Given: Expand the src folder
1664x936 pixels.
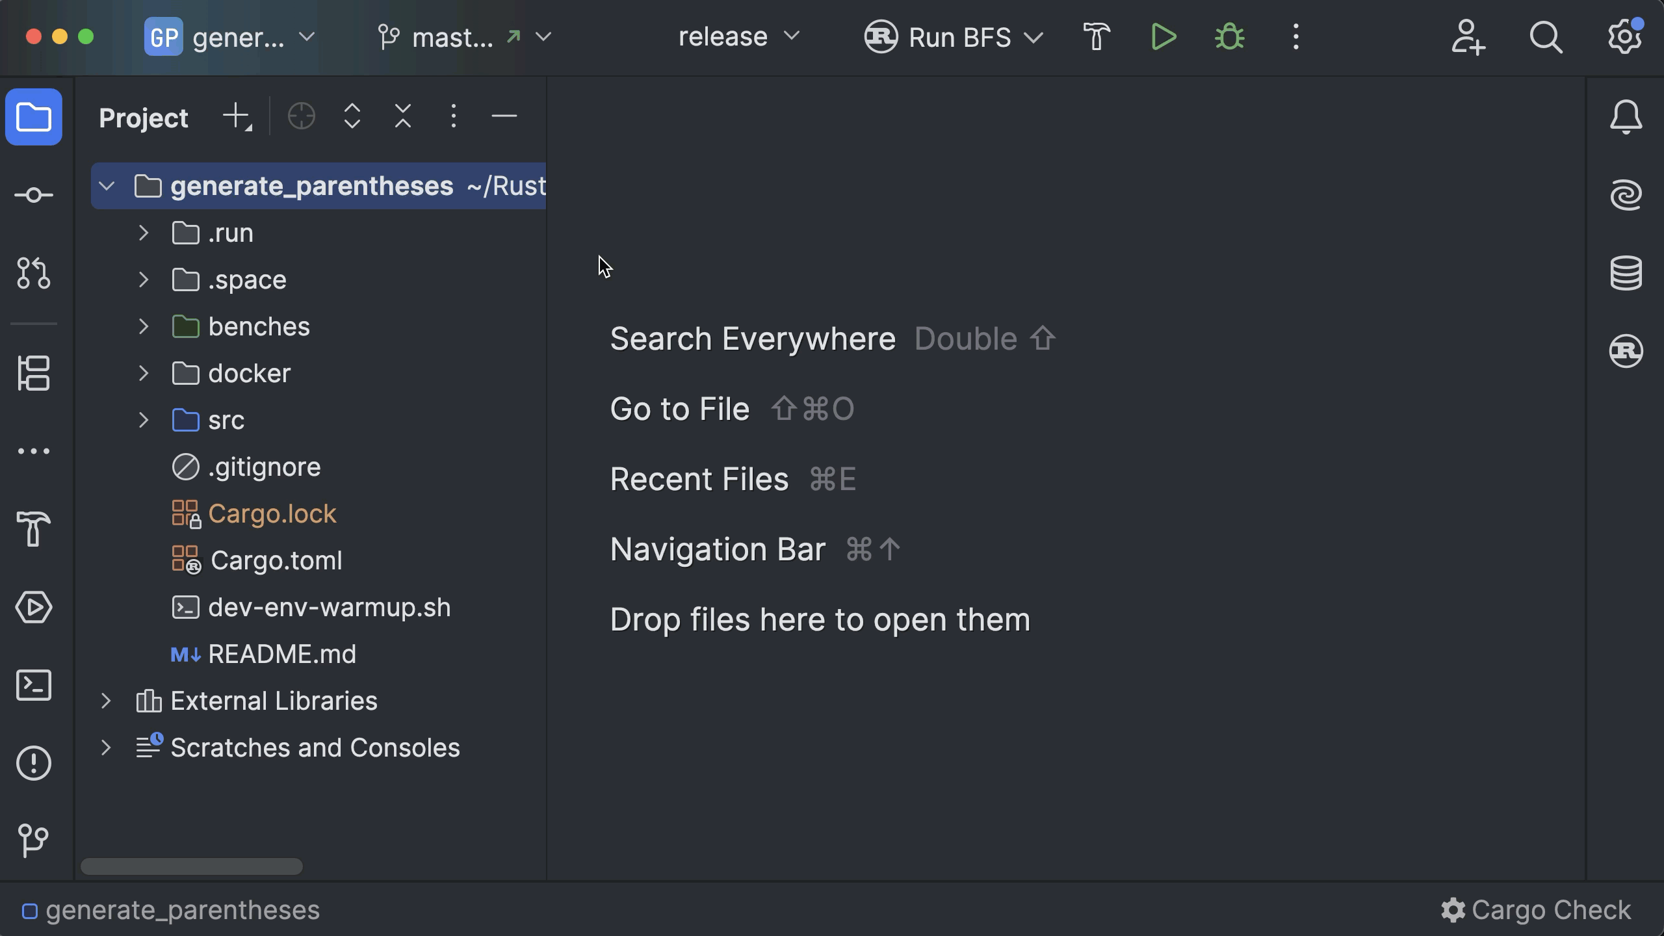Looking at the screenshot, I should [144, 421].
